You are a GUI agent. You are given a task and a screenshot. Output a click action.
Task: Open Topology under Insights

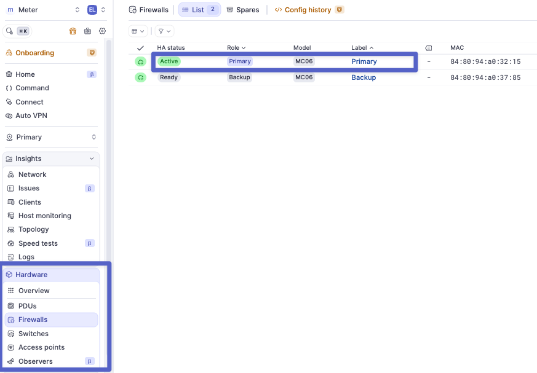(x=33, y=229)
